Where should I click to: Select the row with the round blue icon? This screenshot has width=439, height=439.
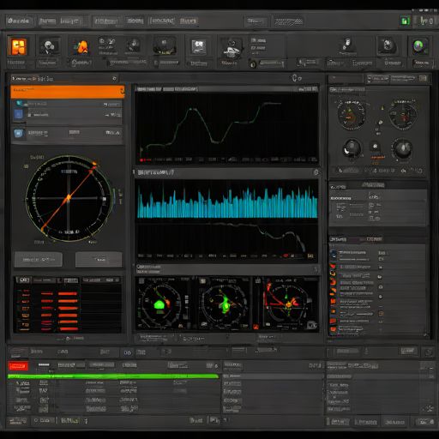pos(68,133)
